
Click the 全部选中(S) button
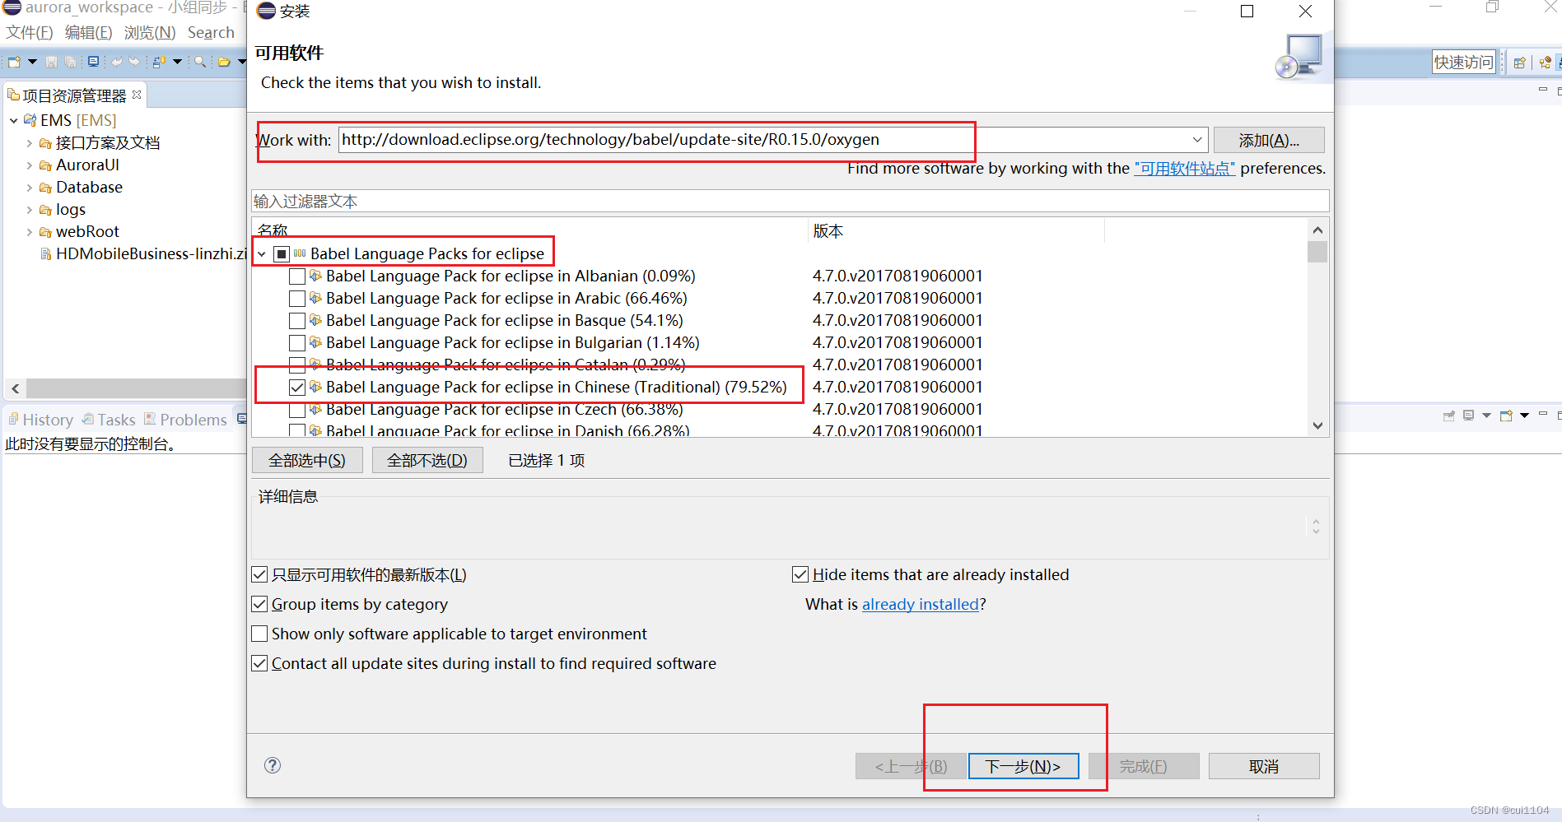coord(307,460)
